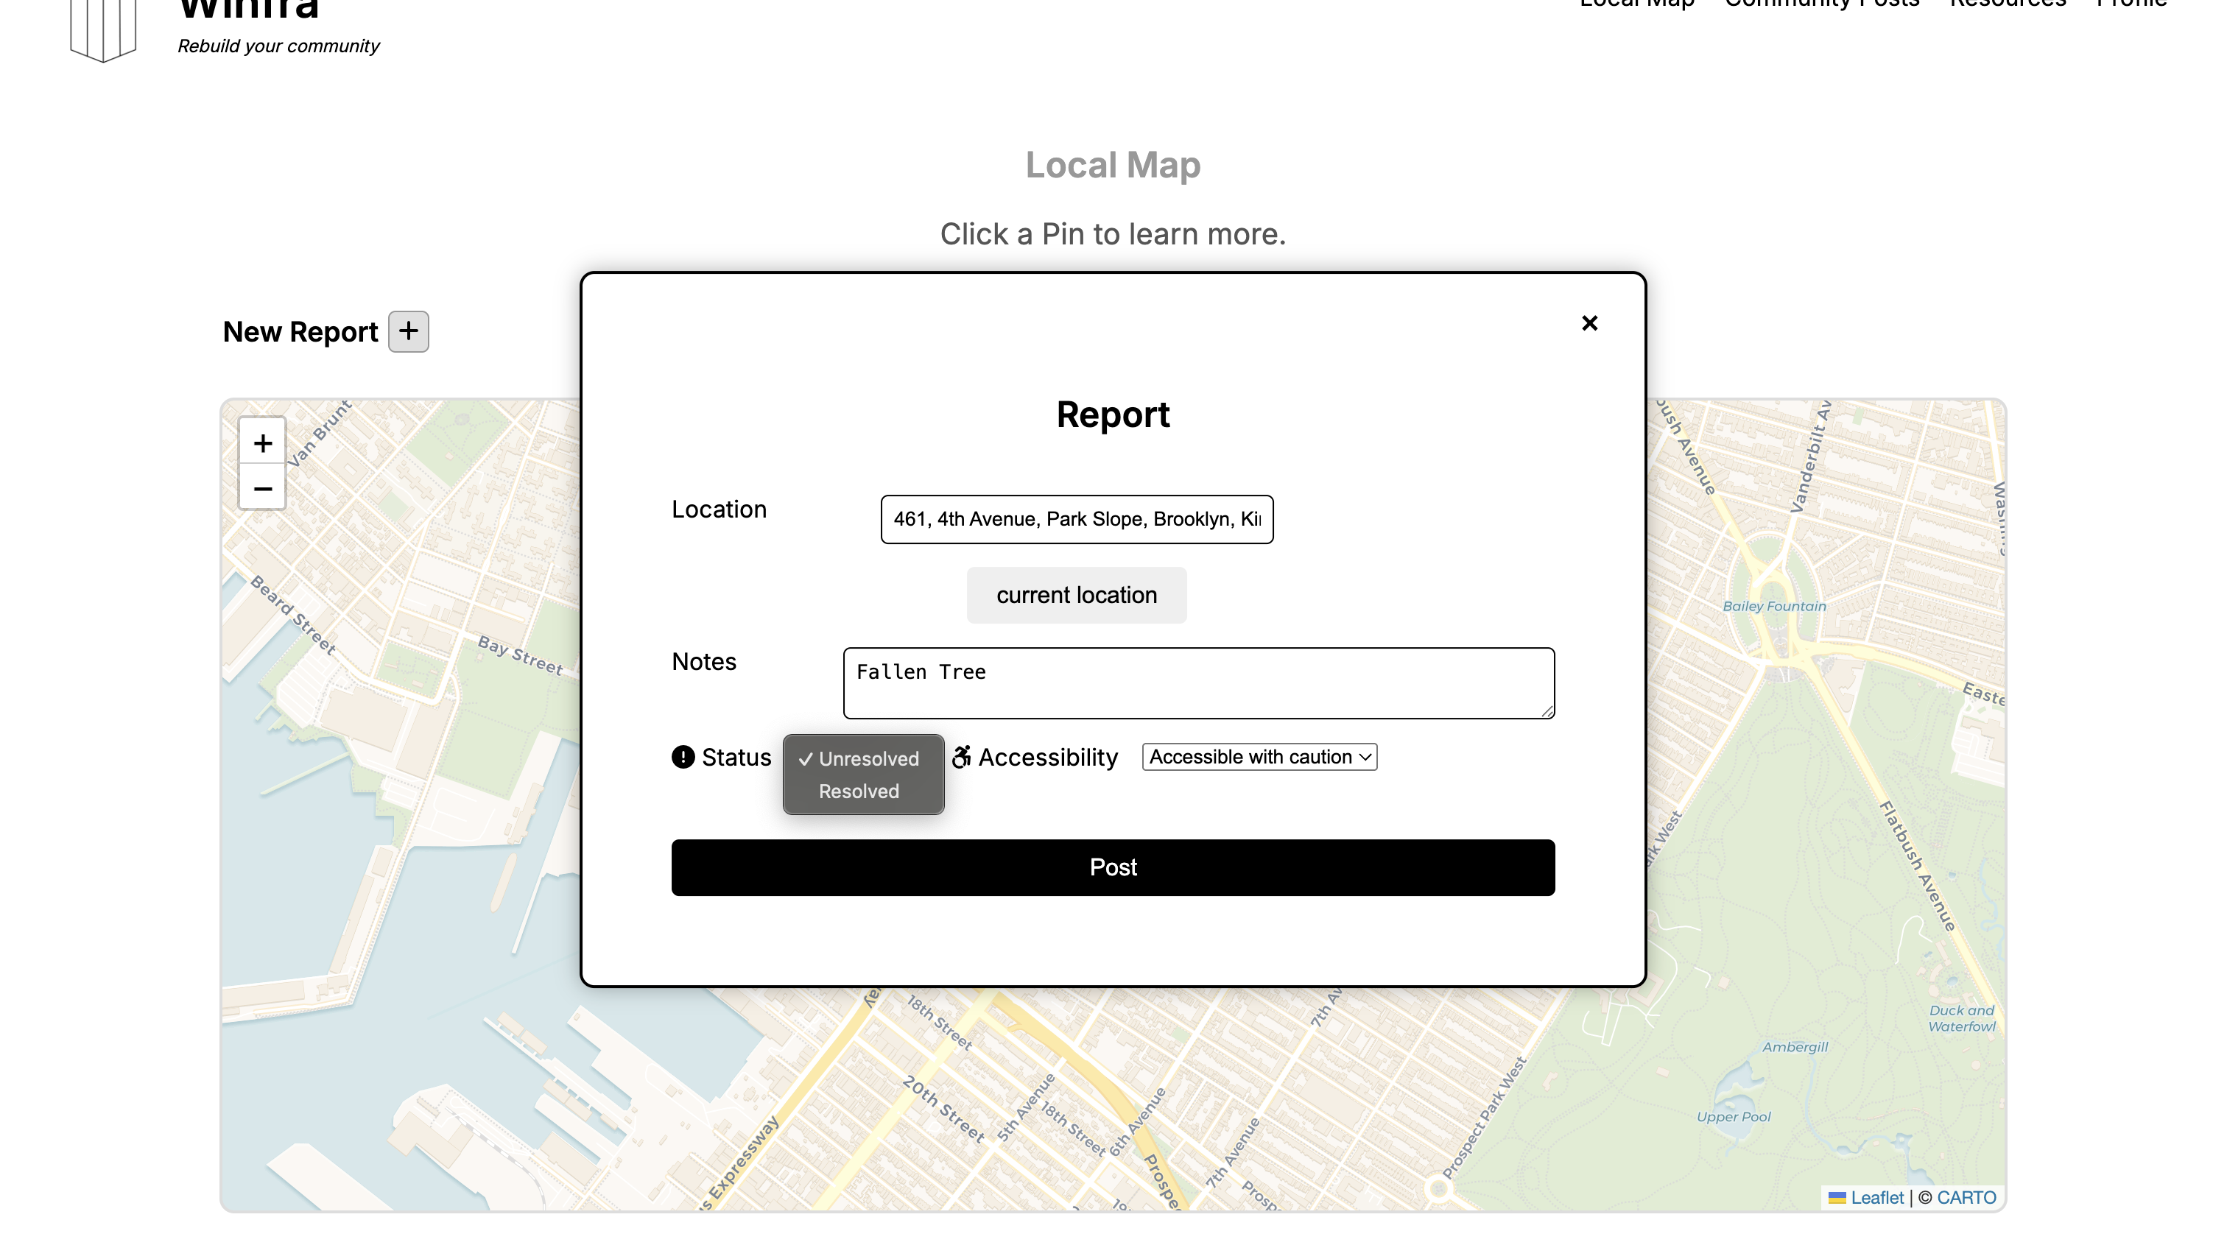Image resolution: width=2227 pixels, height=1259 pixels.
Task: Use the current location button
Action: (1077, 595)
